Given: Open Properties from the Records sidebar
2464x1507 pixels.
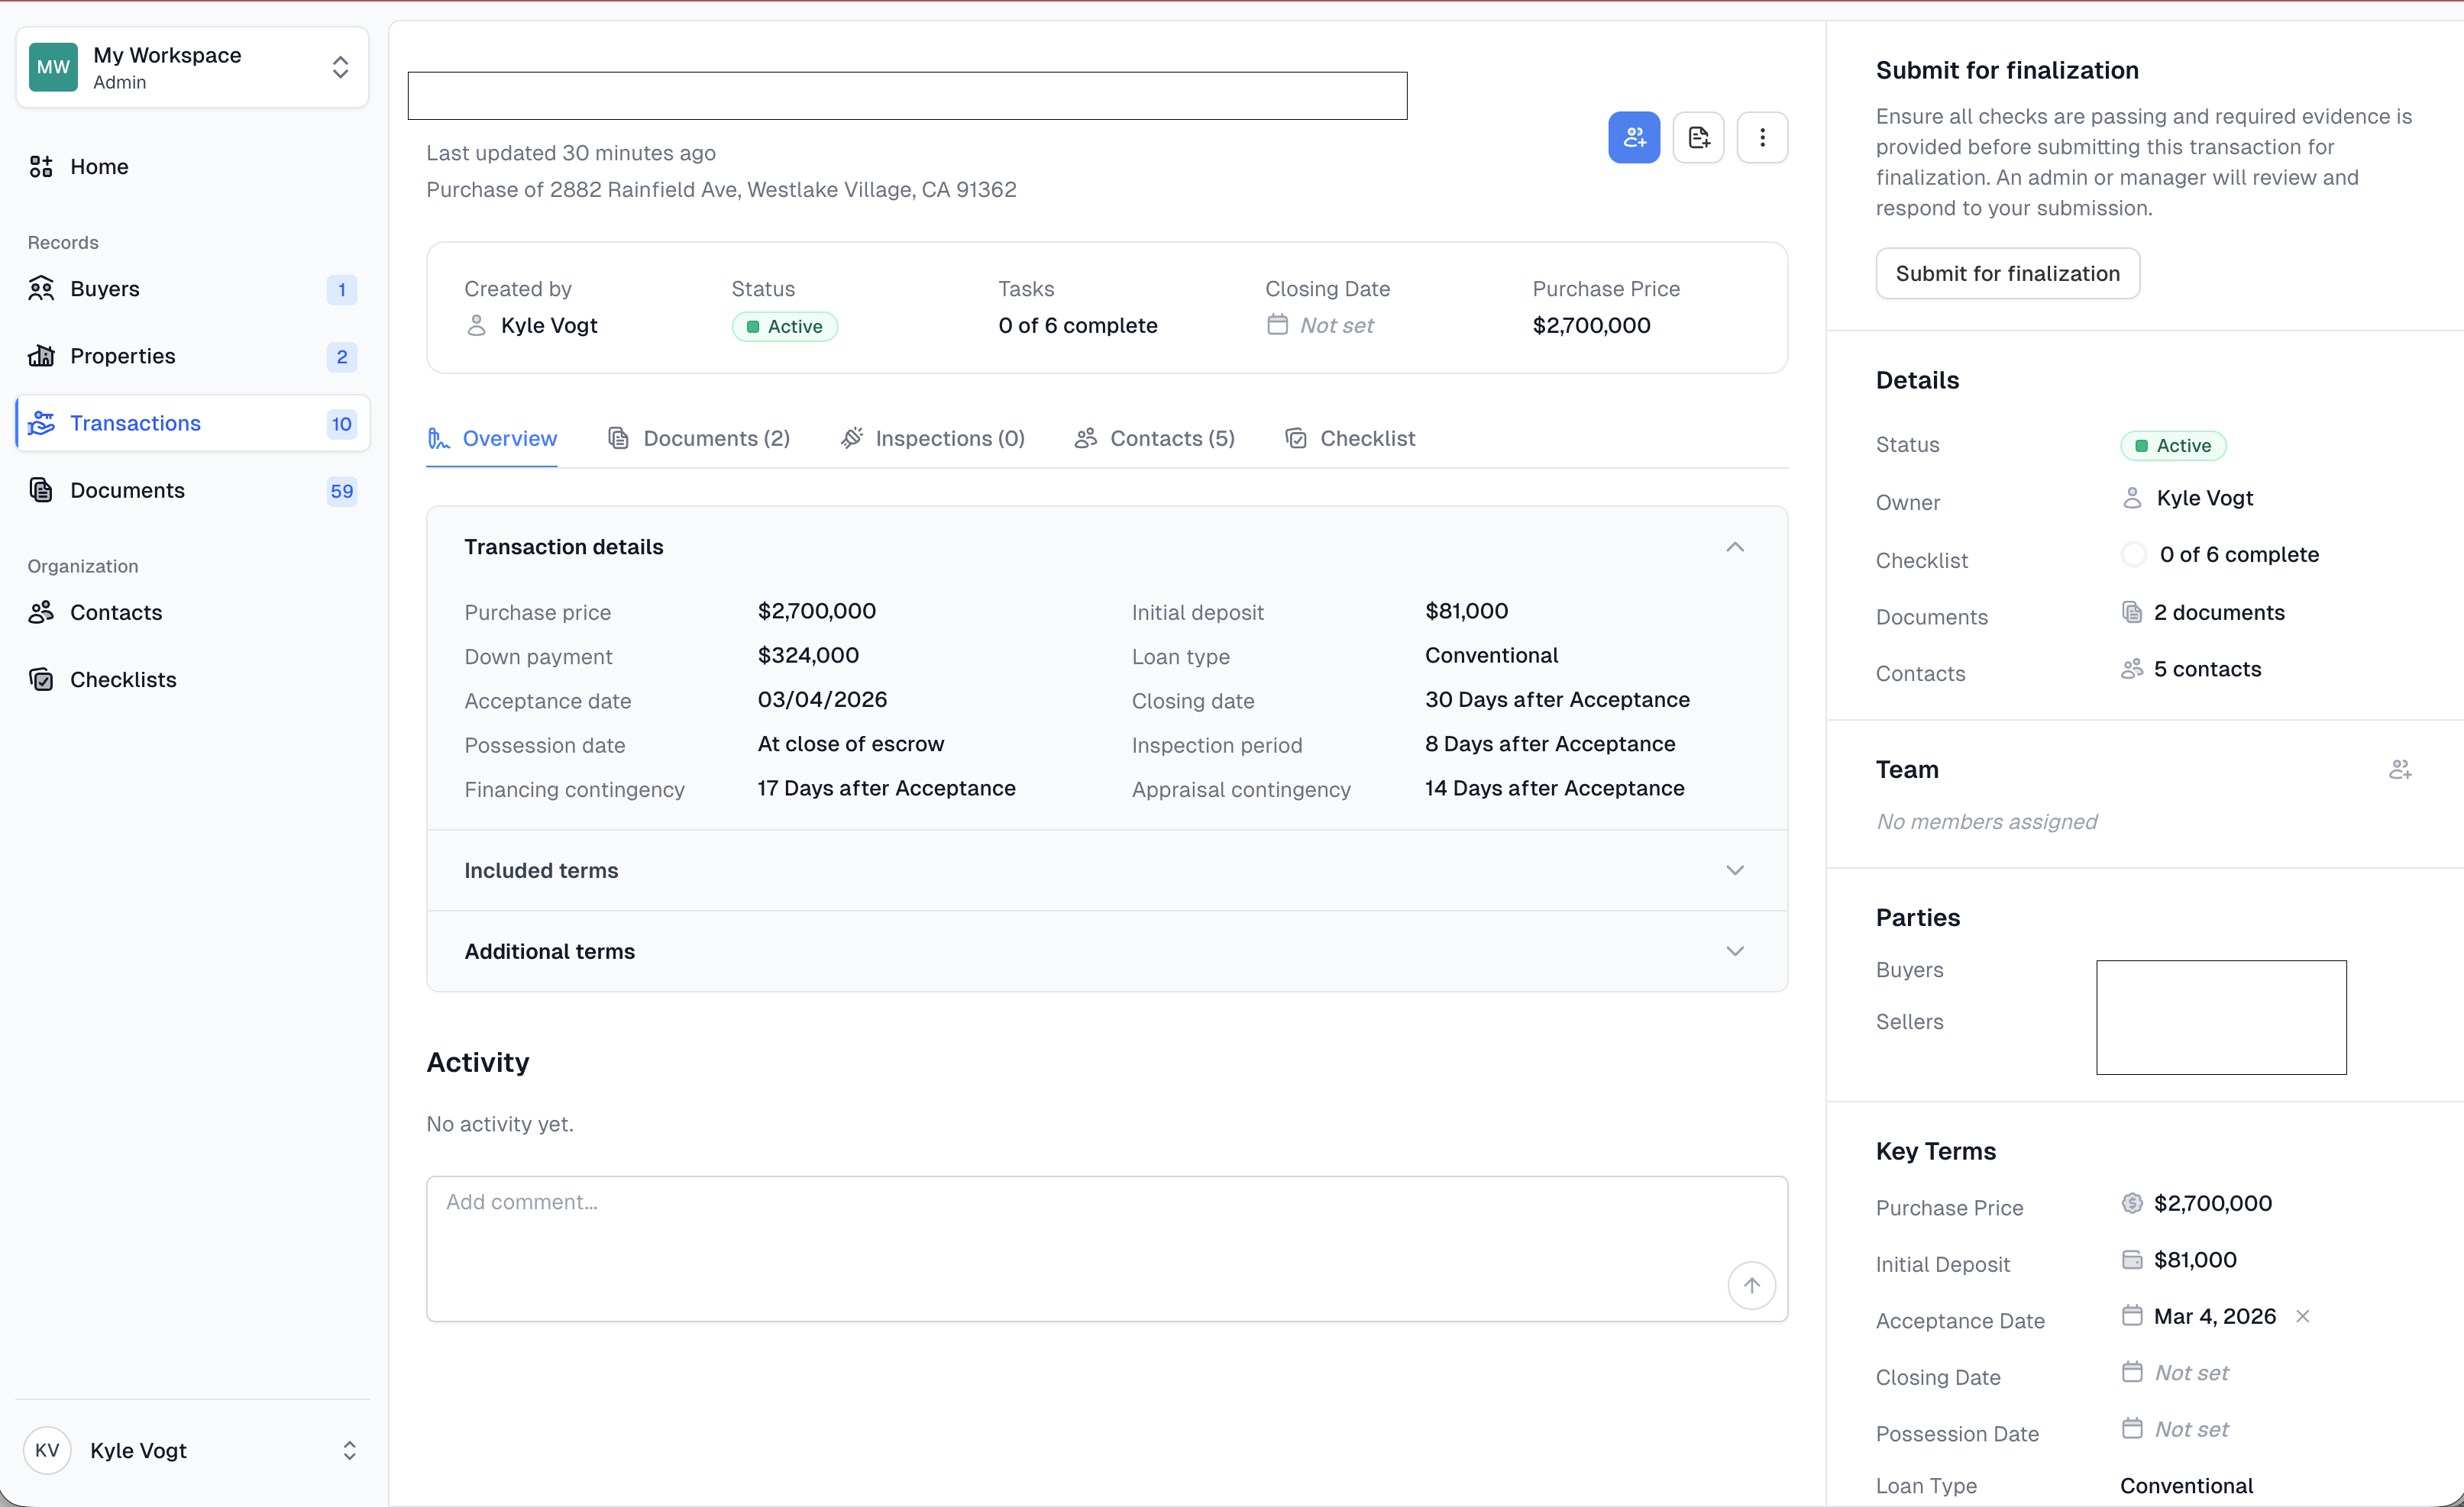Looking at the screenshot, I should coord(123,356).
